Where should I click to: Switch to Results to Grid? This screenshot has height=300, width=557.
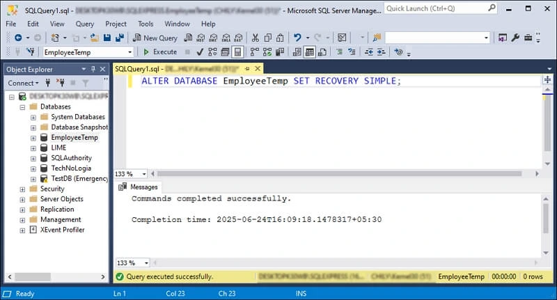point(309,52)
